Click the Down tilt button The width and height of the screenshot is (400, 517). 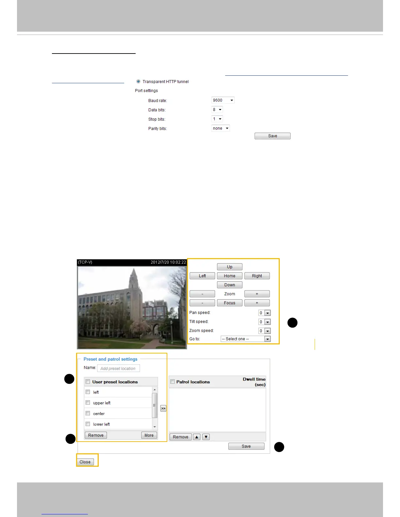tap(230, 285)
